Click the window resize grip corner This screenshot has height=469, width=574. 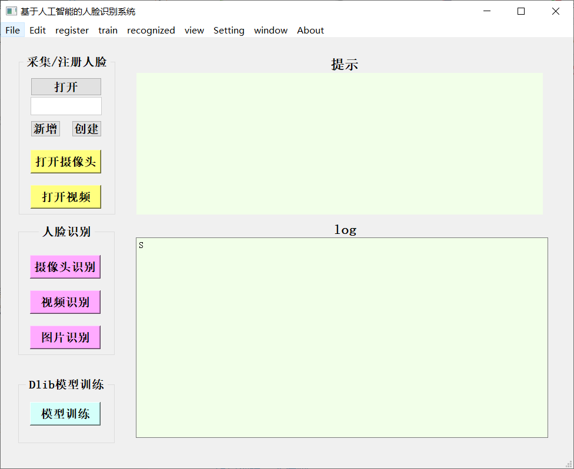coord(569,464)
